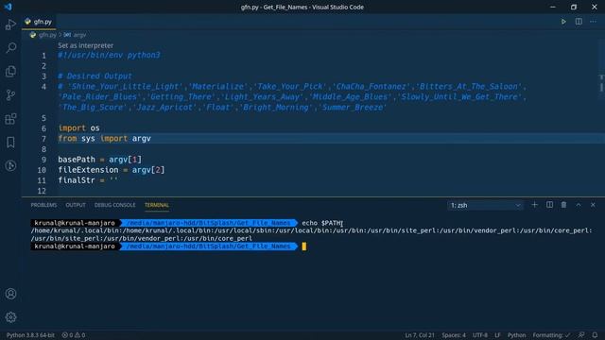Select Python 3.8.3 64-bit interpreter status

click(30, 335)
